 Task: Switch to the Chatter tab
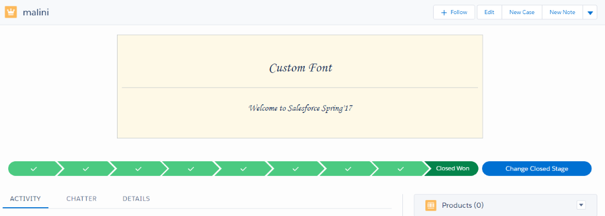[82, 199]
